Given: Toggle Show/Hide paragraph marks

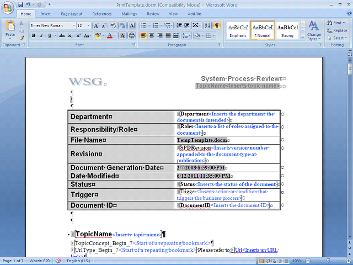Looking at the screenshot, I should click(x=217, y=25).
